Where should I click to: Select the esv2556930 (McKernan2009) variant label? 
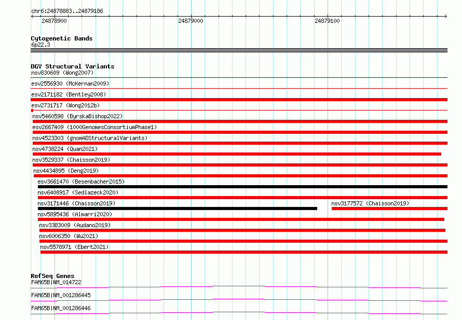[70, 84]
